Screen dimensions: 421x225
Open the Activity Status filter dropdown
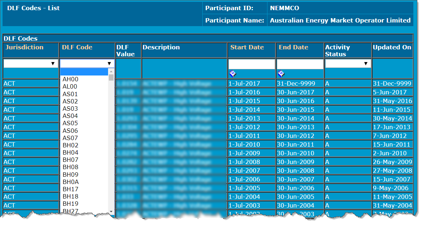[x=348, y=64]
